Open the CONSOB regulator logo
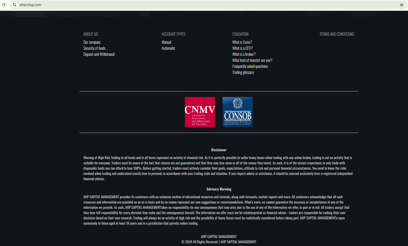This screenshot has height=246, width=408. click(x=238, y=112)
